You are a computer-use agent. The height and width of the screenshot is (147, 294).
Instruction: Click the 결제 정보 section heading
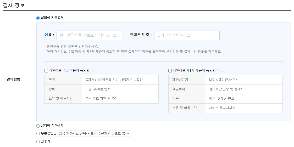(14, 5)
